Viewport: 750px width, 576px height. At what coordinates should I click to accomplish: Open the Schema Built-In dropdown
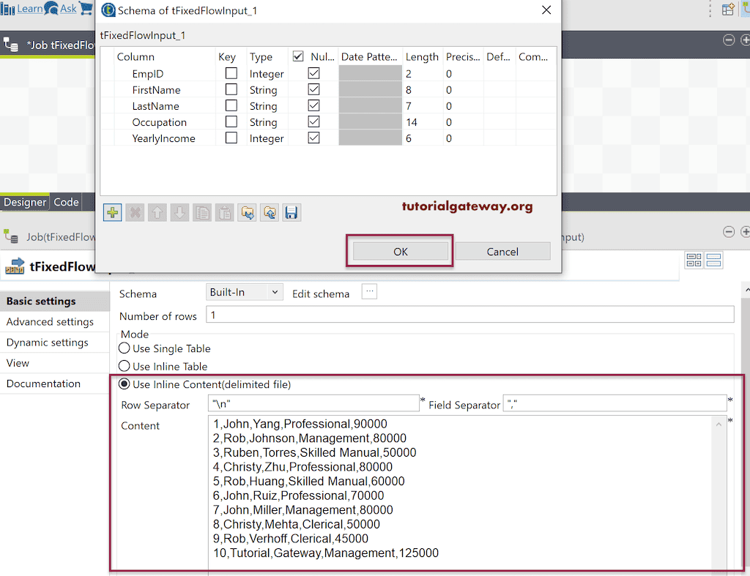click(x=244, y=291)
